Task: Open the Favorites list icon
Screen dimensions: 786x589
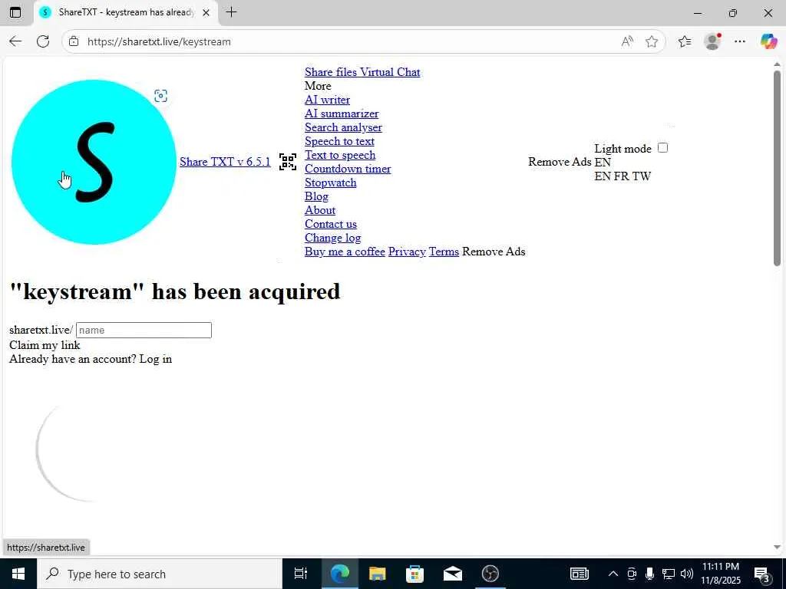Action: [685, 41]
